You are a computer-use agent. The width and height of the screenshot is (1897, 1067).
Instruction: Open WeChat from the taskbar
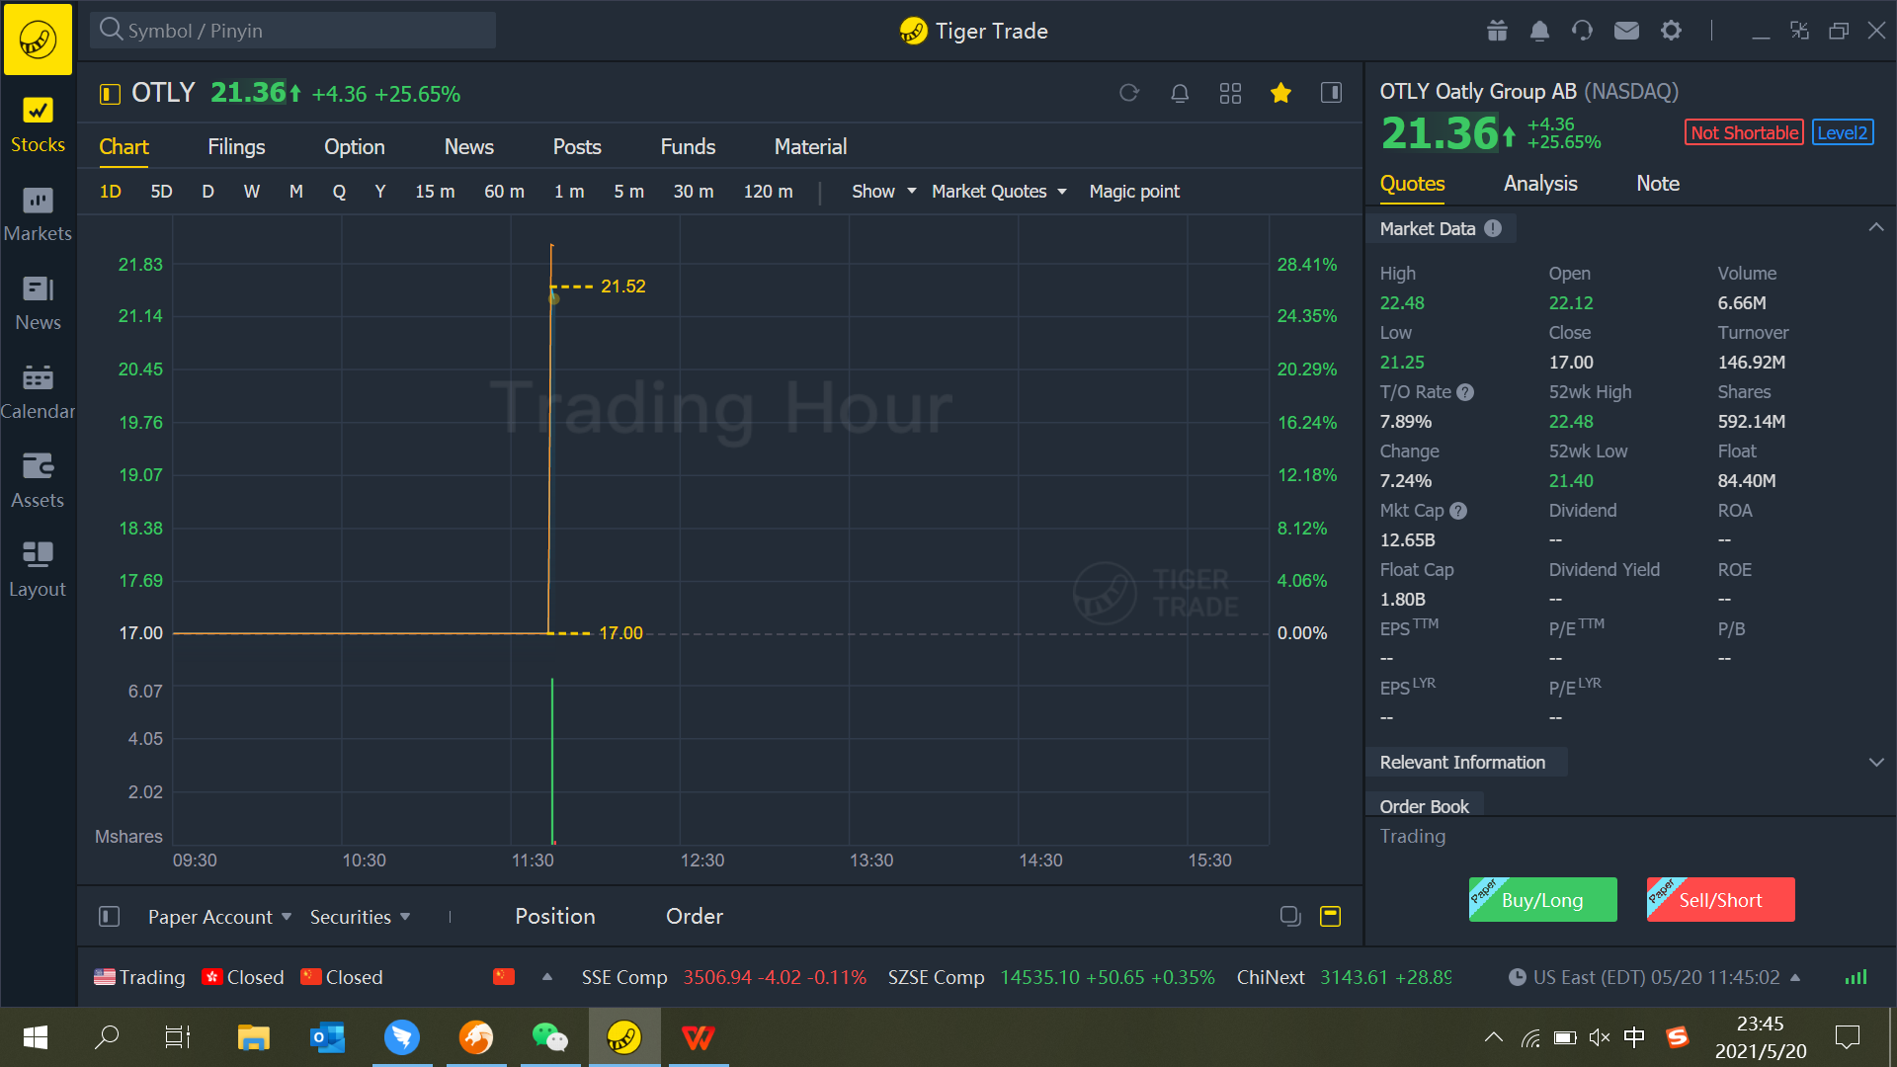click(x=550, y=1037)
